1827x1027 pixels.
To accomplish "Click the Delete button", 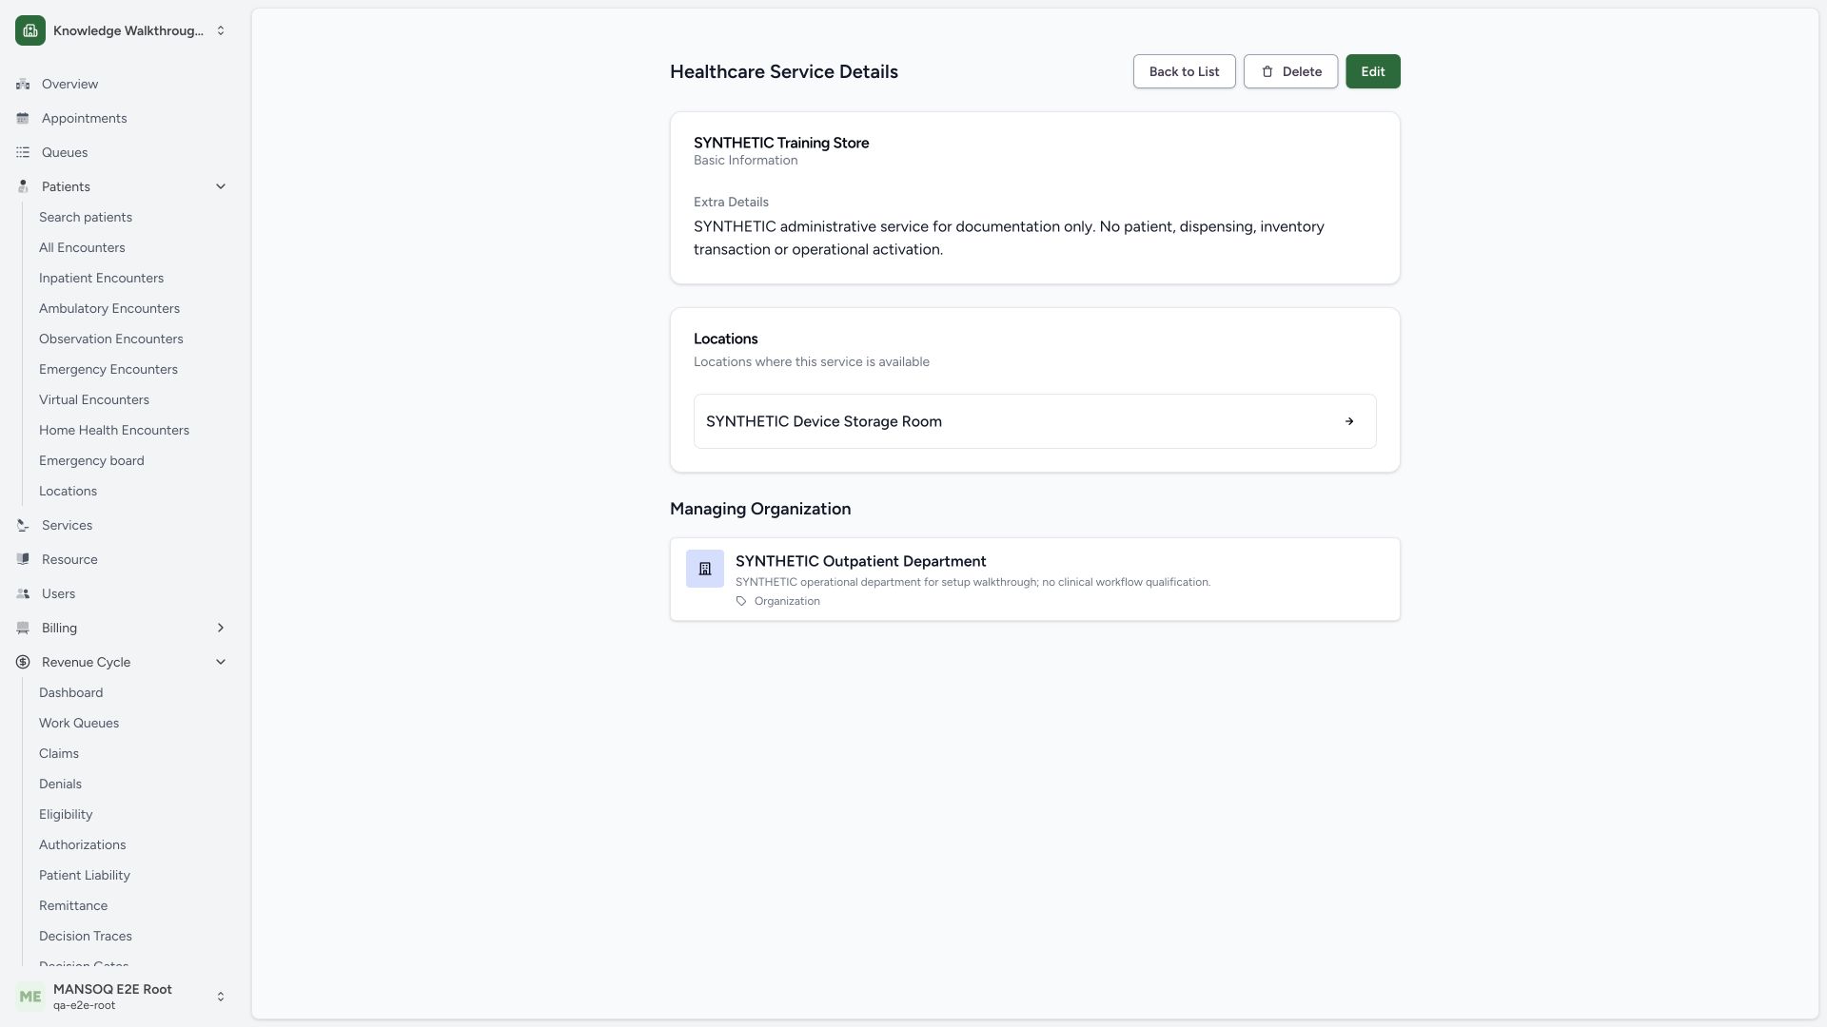I will (x=1290, y=71).
